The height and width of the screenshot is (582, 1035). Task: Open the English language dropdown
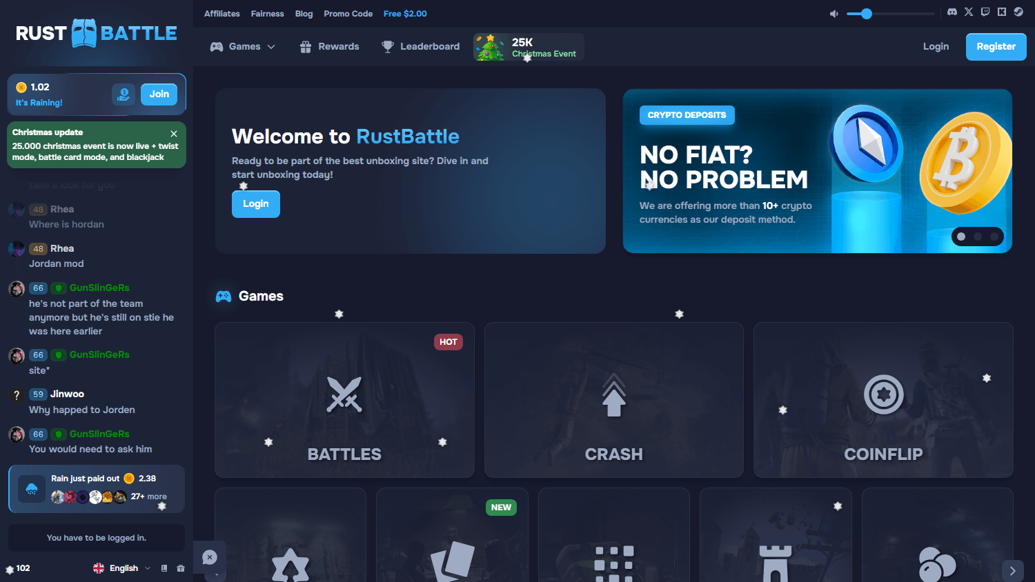123,568
